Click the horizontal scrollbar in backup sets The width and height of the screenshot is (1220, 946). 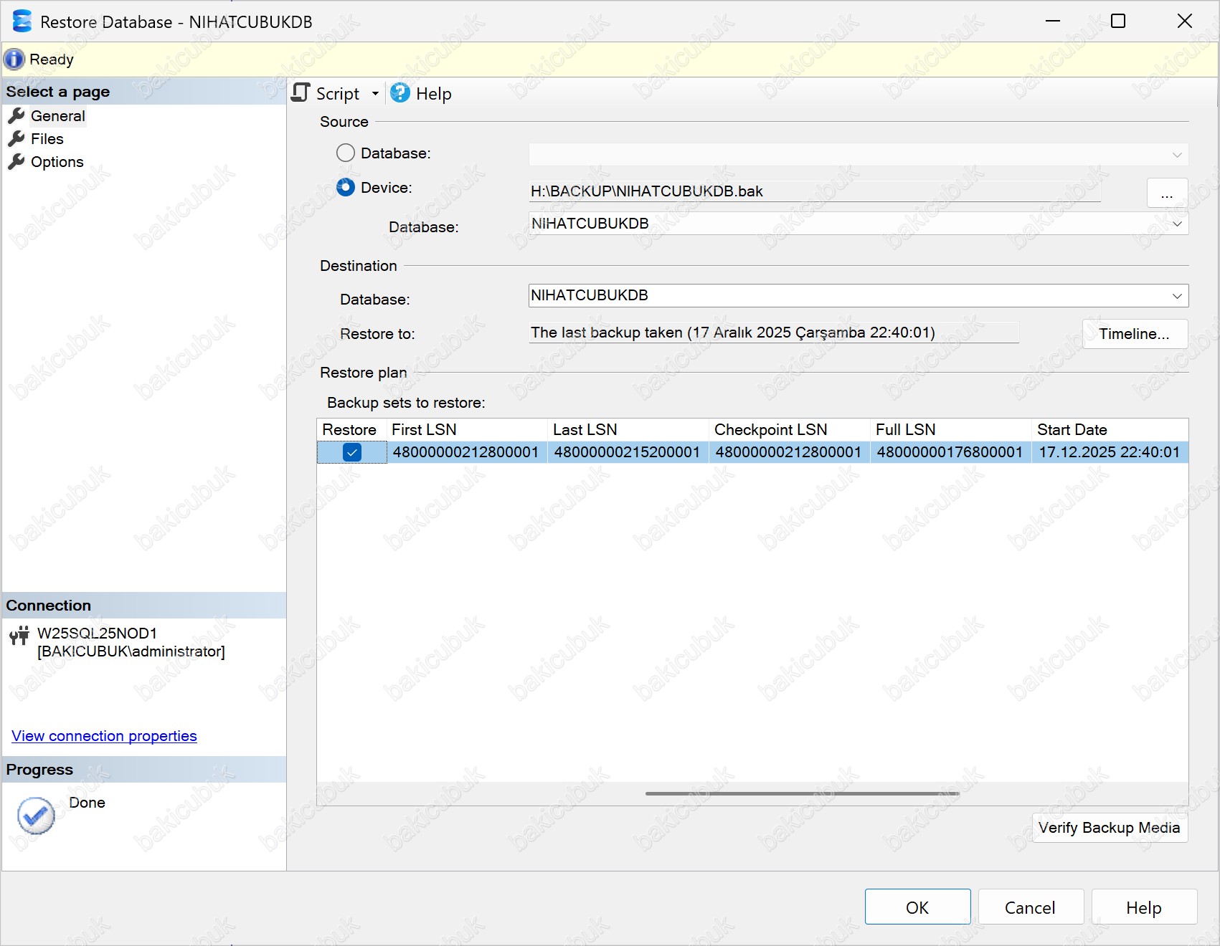click(x=802, y=793)
